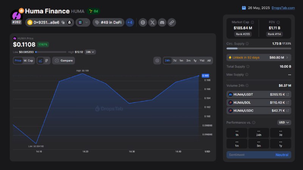Select the 7d timeframe tab
This screenshot has width=303, height=170.
coord(175,60)
